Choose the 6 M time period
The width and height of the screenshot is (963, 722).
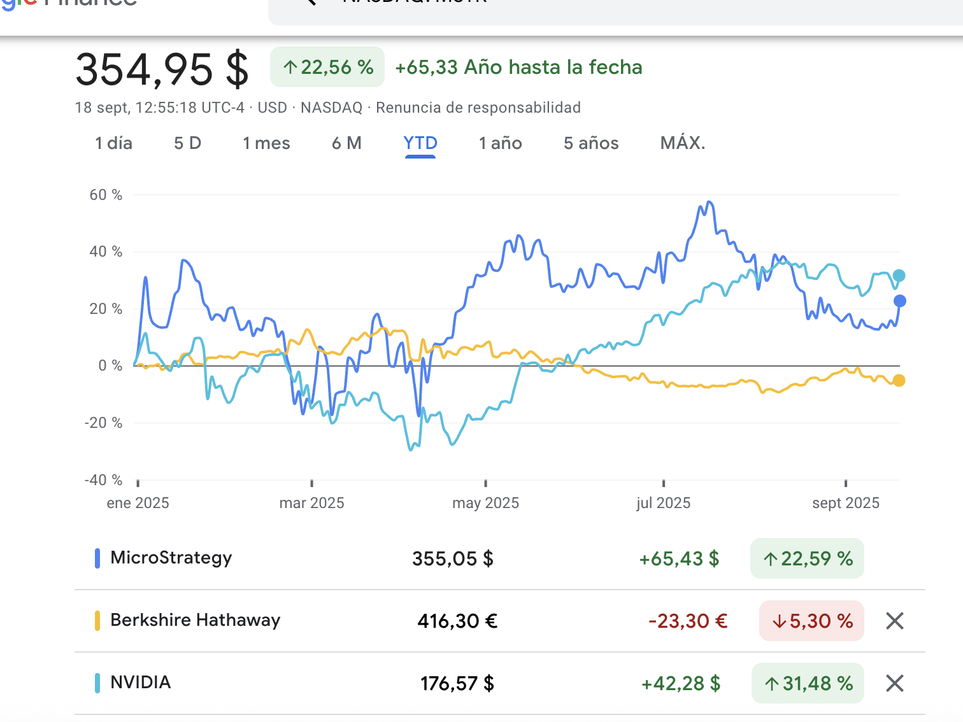[x=346, y=143]
